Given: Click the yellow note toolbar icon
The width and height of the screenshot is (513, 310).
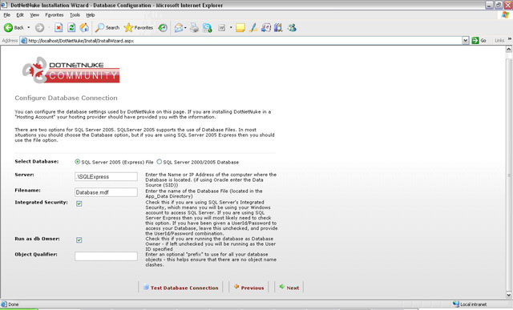Looking at the screenshot, I should click(240, 28).
